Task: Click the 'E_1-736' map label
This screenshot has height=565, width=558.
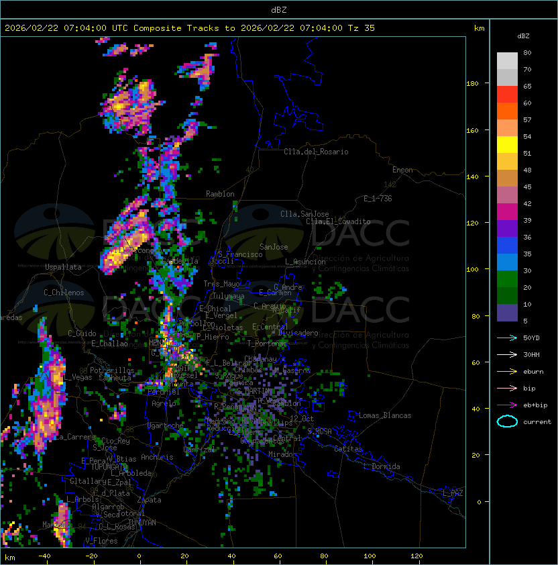Action: (x=378, y=199)
